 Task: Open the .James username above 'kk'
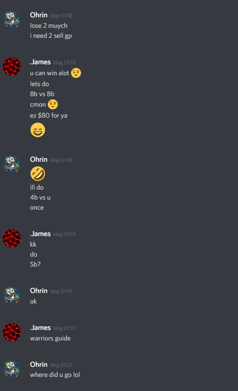[41, 234]
